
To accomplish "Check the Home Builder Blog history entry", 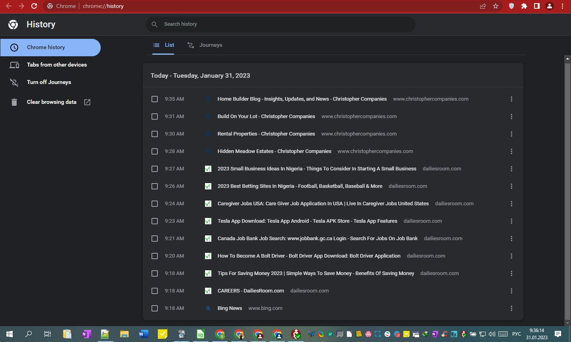I will [x=155, y=99].
